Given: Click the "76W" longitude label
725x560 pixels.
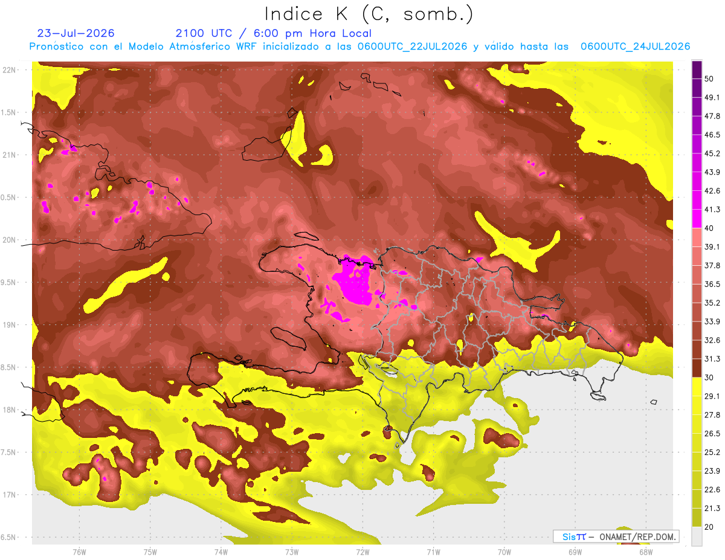Looking at the screenshot, I should (79, 552).
